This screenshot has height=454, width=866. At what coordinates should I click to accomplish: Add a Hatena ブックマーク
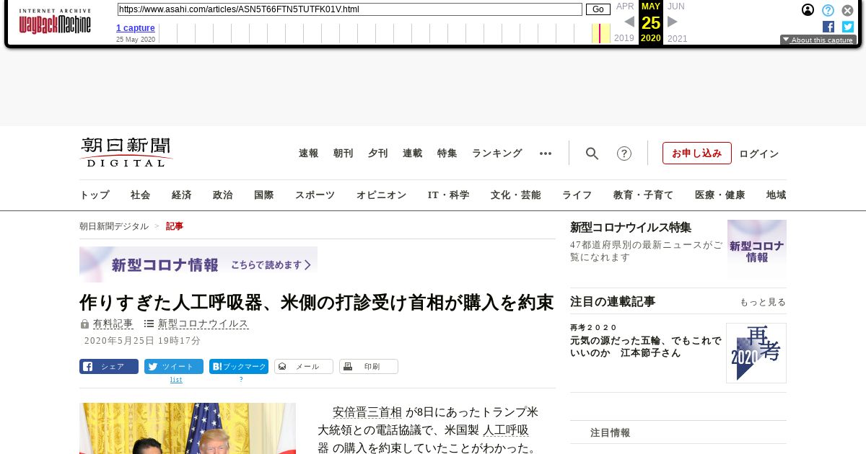(x=239, y=367)
